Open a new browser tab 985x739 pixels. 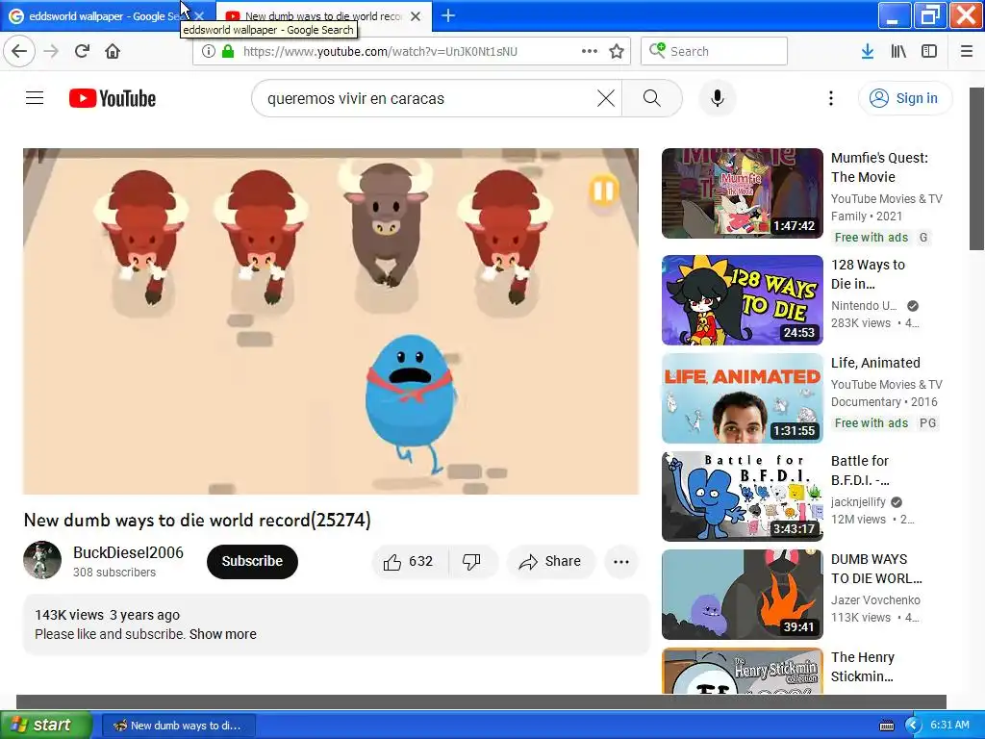tap(448, 15)
